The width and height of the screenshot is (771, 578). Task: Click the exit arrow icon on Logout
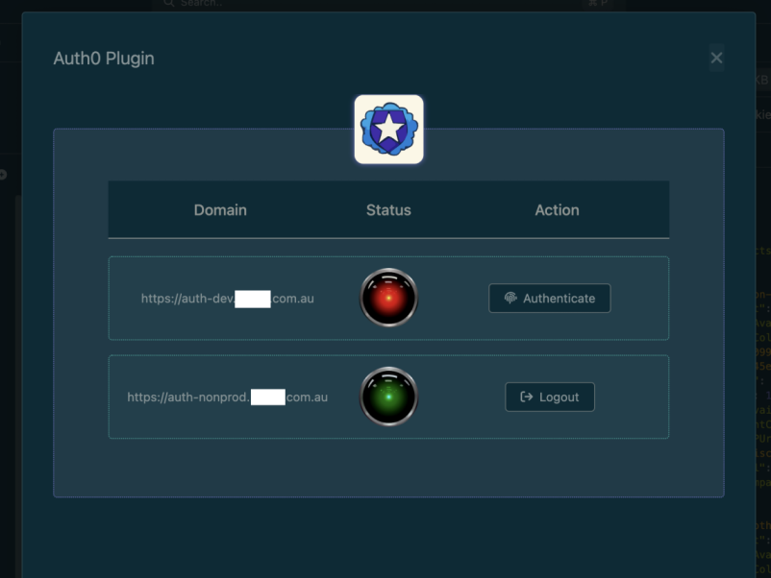pos(526,397)
